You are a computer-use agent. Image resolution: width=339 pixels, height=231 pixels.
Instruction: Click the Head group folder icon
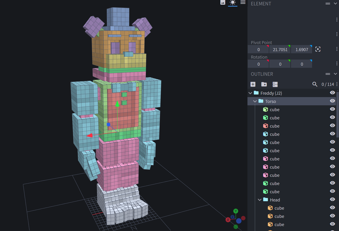[x=266, y=200]
